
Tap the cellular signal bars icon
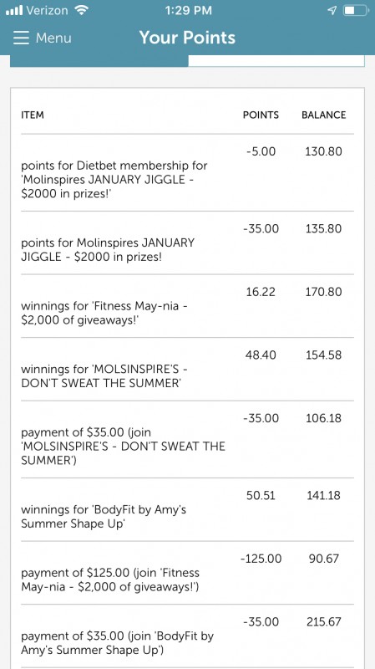click(x=14, y=11)
